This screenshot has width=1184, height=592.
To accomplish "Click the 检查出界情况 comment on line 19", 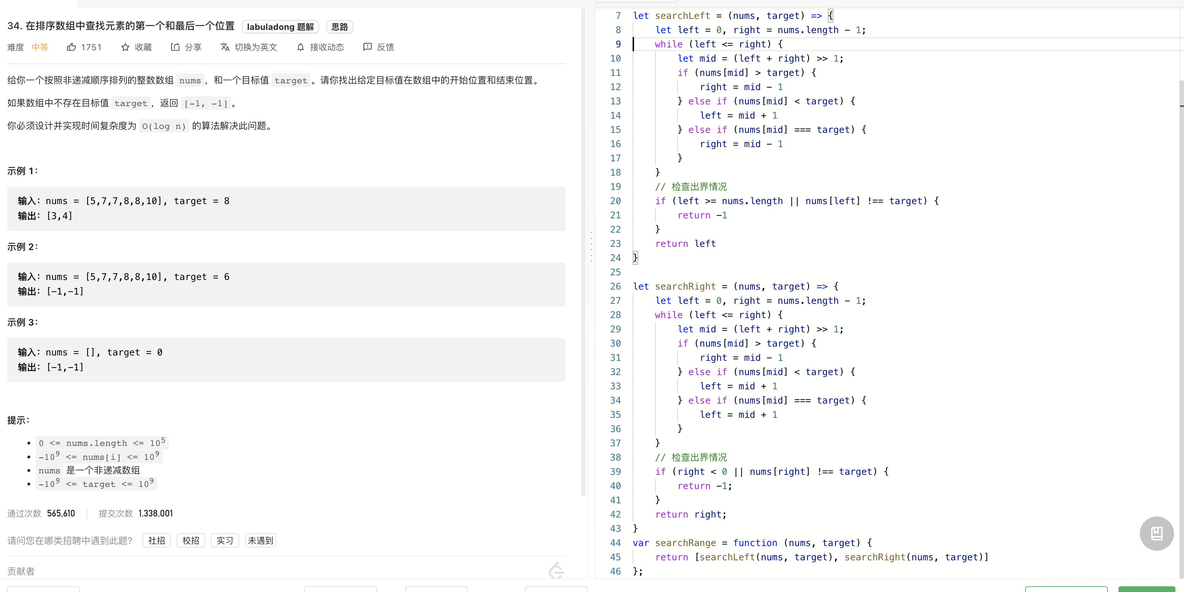I will (x=691, y=187).
